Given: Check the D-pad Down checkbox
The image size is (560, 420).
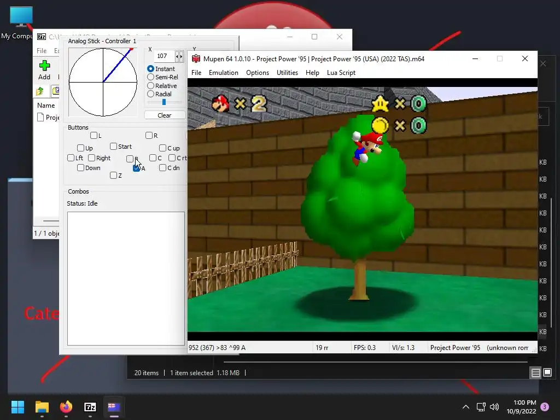Looking at the screenshot, I should click(80, 168).
